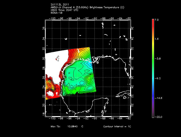181x137 pixels.
Task: Click the red top of the colorbar
Action: click(x=153, y=21)
